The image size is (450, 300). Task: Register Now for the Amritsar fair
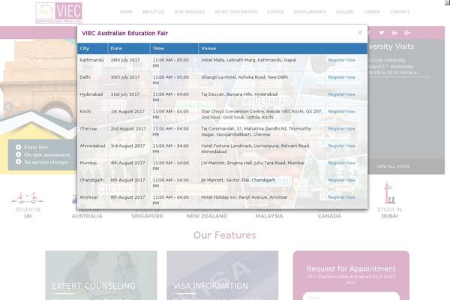click(x=341, y=197)
